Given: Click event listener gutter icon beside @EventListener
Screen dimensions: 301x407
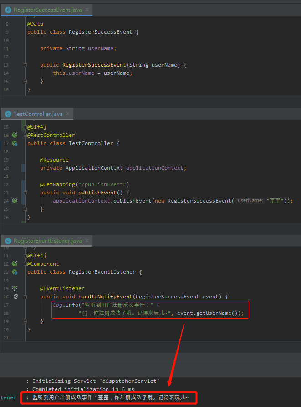Looking at the screenshot, I should tap(15, 288).
